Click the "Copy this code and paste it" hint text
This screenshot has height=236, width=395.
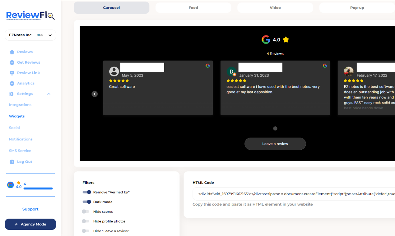point(253,204)
